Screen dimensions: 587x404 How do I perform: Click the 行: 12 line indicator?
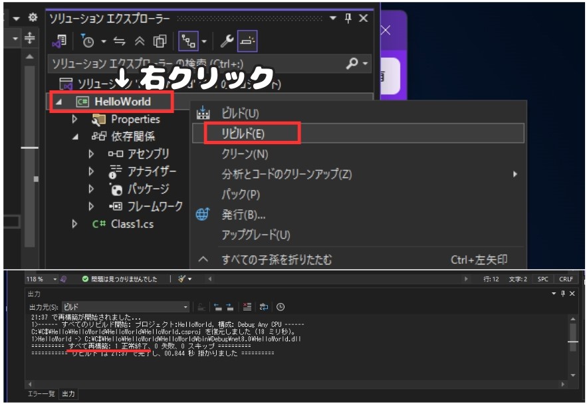tap(491, 279)
